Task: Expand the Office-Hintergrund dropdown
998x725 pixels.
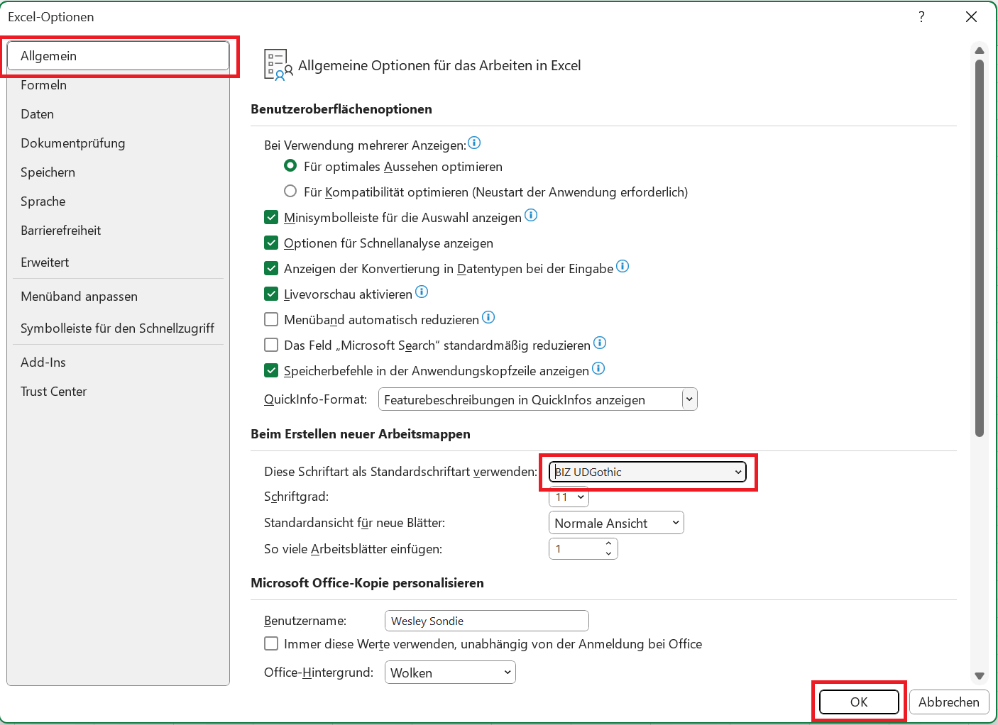Action: [450, 673]
